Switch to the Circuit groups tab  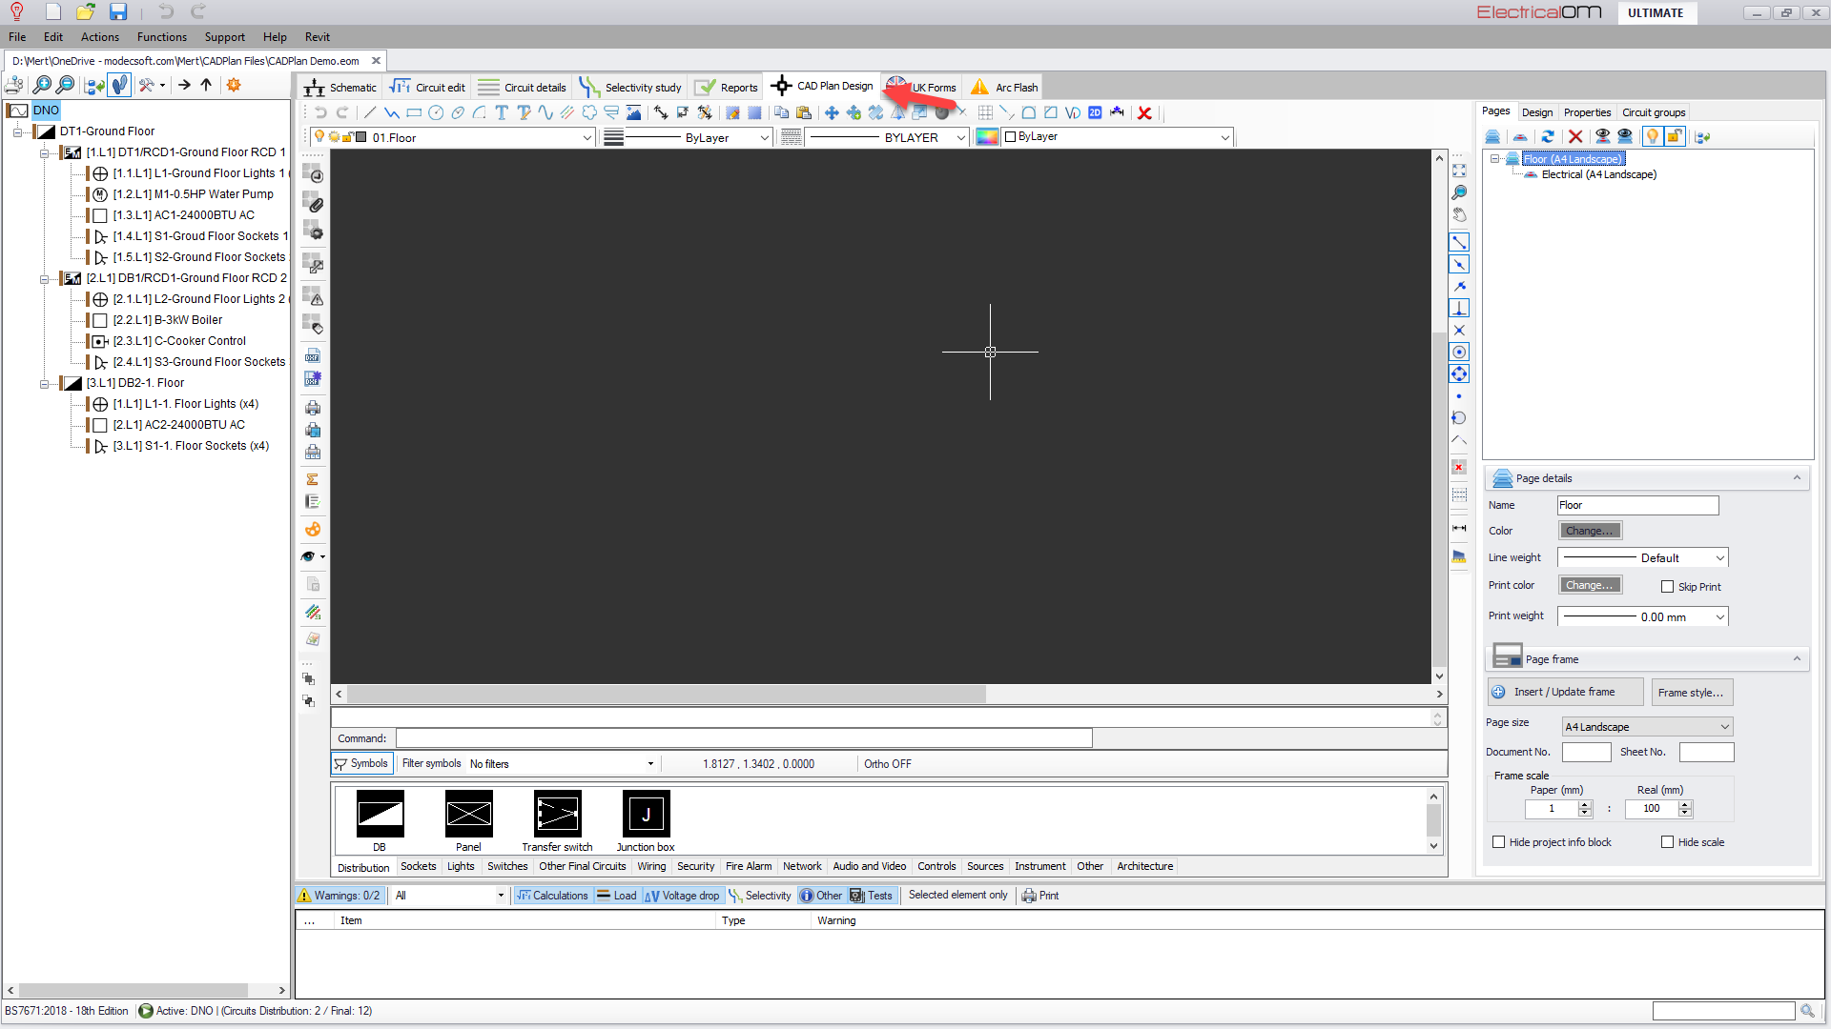pyautogui.click(x=1654, y=112)
